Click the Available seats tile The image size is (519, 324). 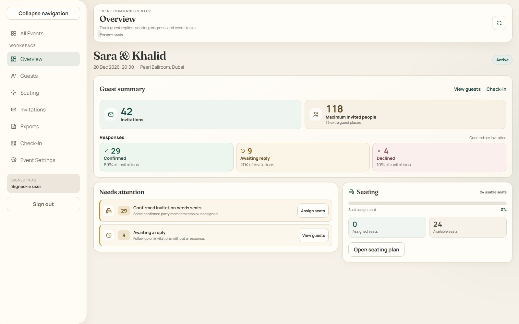(x=468, y=227)
